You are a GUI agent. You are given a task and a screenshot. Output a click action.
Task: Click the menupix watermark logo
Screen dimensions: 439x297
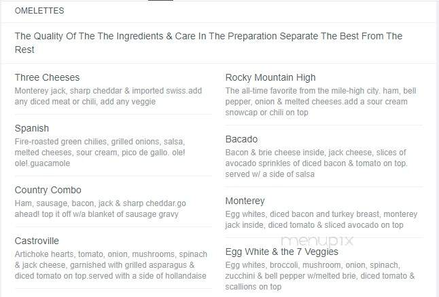pyautogui.click(x=317, y=241)
